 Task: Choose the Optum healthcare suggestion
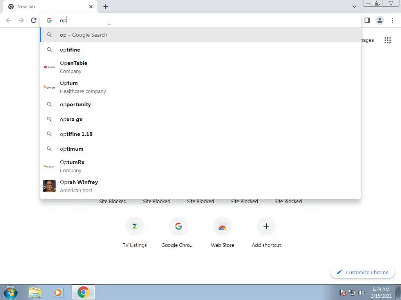point(200,87)
